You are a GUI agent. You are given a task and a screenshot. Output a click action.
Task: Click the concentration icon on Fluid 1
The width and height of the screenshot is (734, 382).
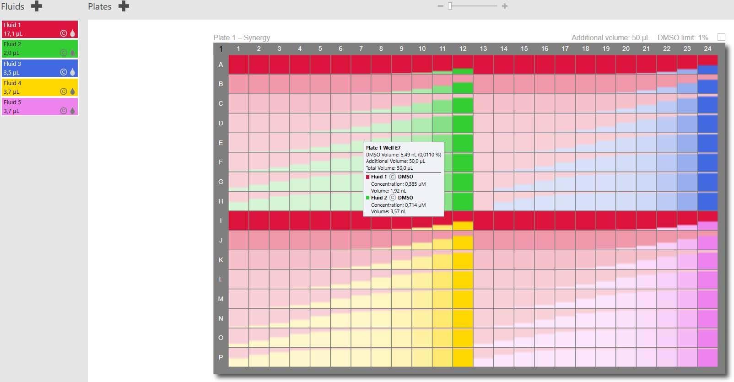[x=64, y=33]
